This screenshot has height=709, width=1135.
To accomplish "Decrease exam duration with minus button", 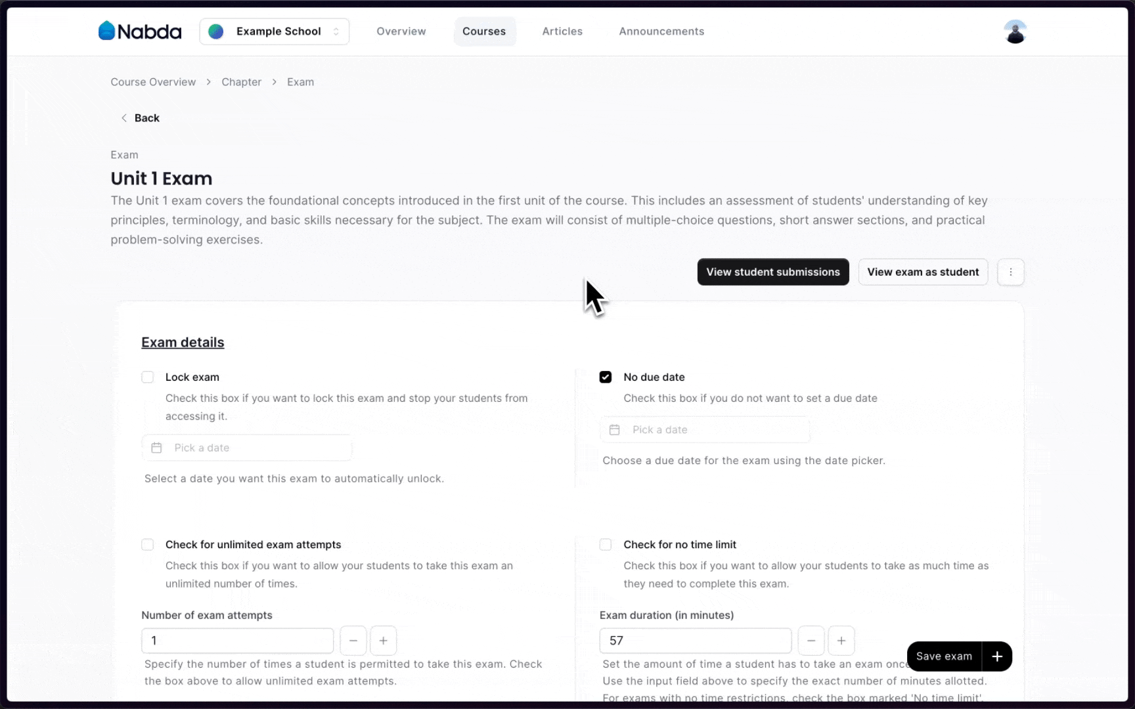I will (811, 641).
